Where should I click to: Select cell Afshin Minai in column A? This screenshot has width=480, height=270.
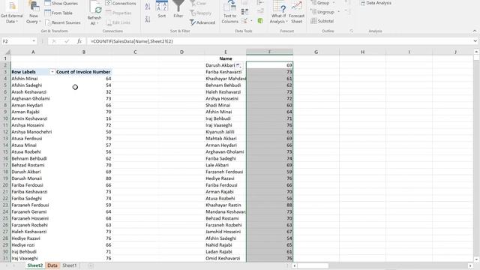pos(33,79)
